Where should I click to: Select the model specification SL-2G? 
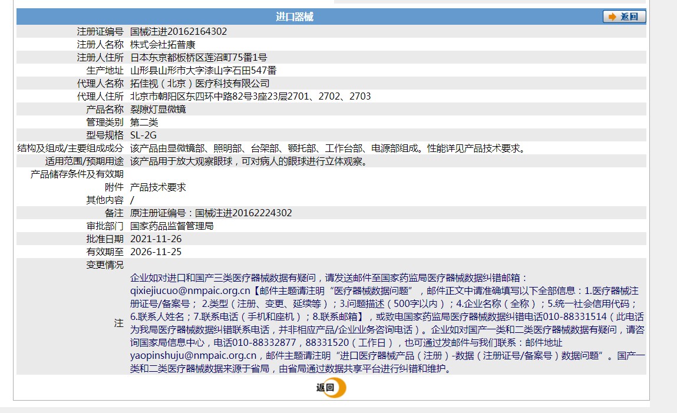coord(143,136)
